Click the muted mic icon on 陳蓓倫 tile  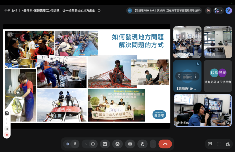[x=228, y=30]
